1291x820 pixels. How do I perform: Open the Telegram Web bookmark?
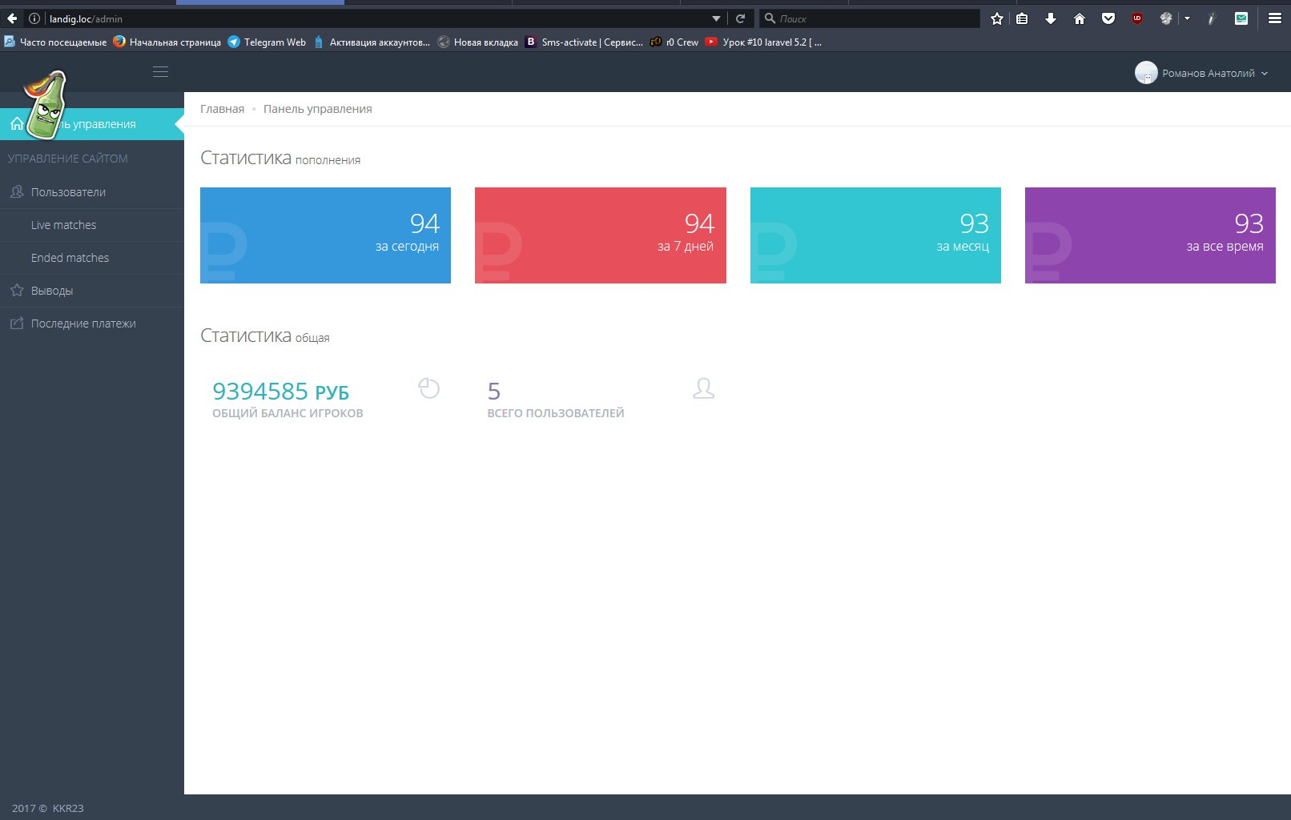[x=267, y=42]
